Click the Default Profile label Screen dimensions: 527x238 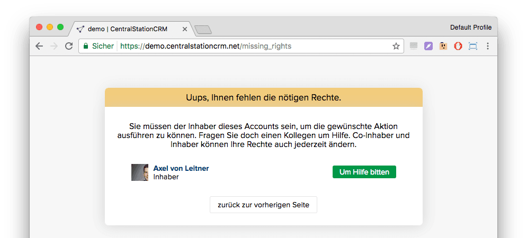point(470,28)
